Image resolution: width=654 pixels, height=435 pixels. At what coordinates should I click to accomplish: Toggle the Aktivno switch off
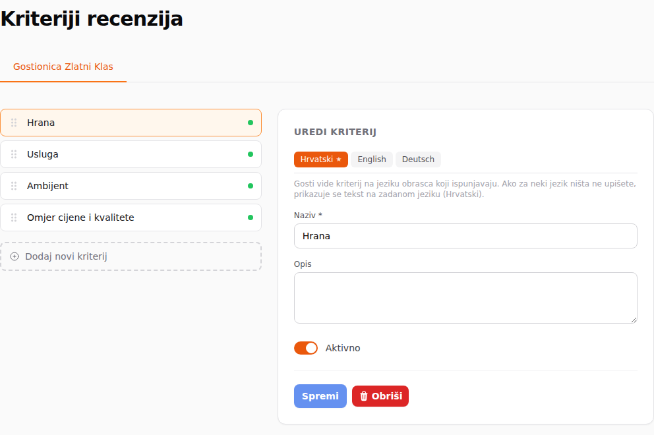click(x=306, y=348)
